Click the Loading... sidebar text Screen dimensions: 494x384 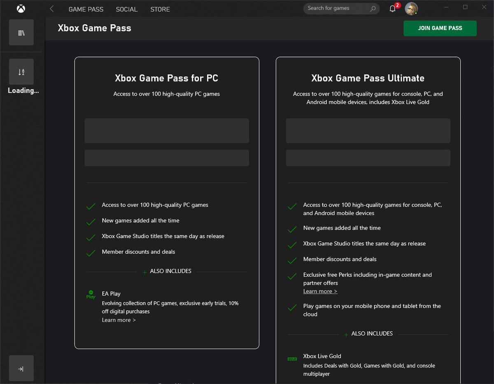(x=23, y=91)
